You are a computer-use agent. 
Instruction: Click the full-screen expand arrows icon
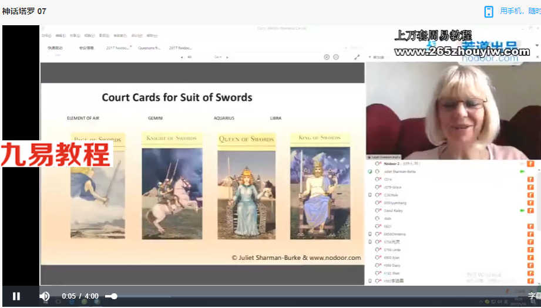(357, 57)
